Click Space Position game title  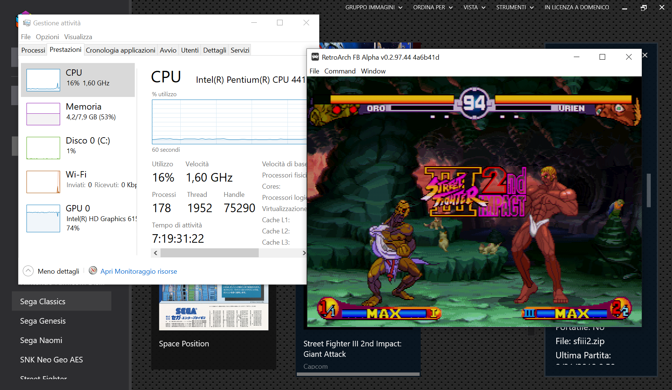point(184,344)
